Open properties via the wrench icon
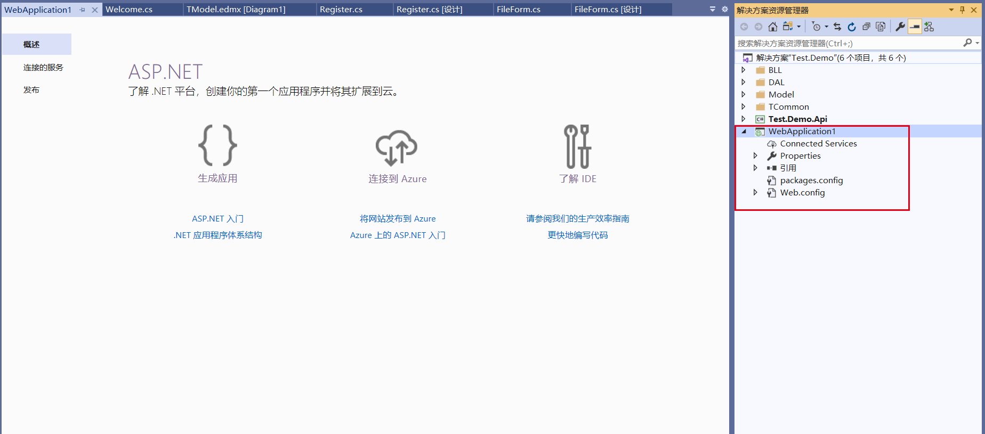Viewport: 985px width, 434px height. coord(900,27)
